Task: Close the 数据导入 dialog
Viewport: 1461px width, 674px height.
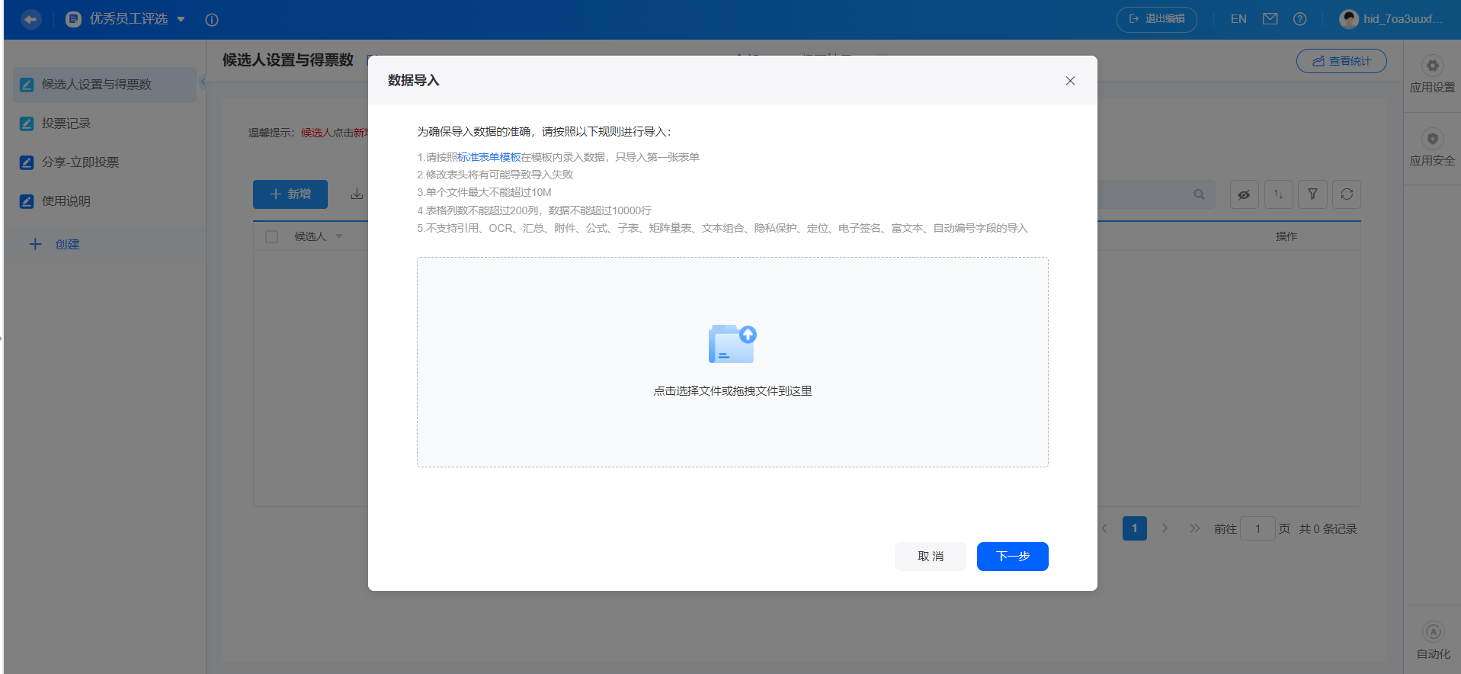Action: [1070, 81]
